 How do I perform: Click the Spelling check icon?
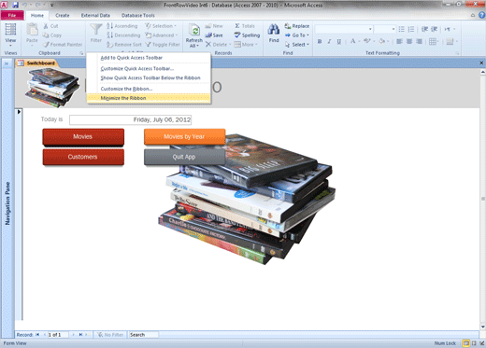(x=237, y=35)
